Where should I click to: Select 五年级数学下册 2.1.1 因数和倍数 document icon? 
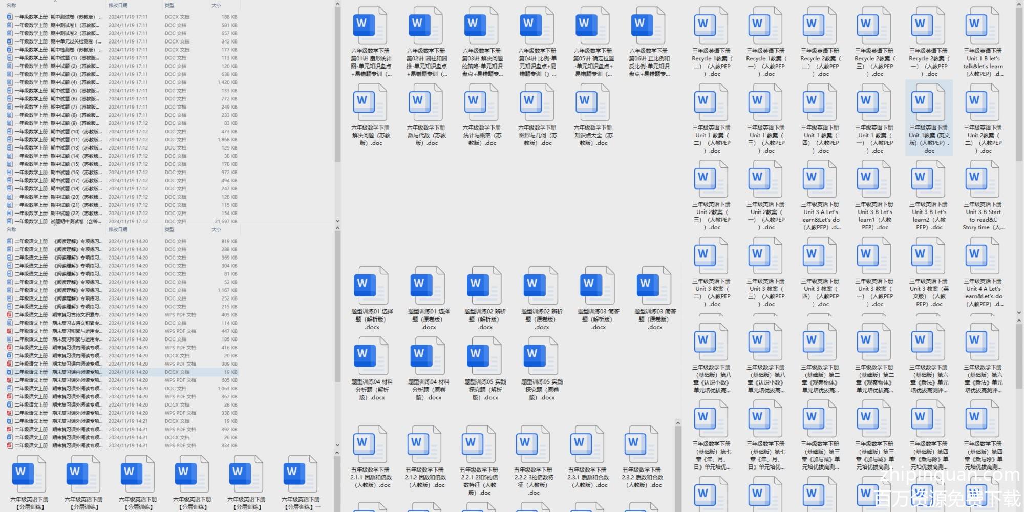[371, 444]
